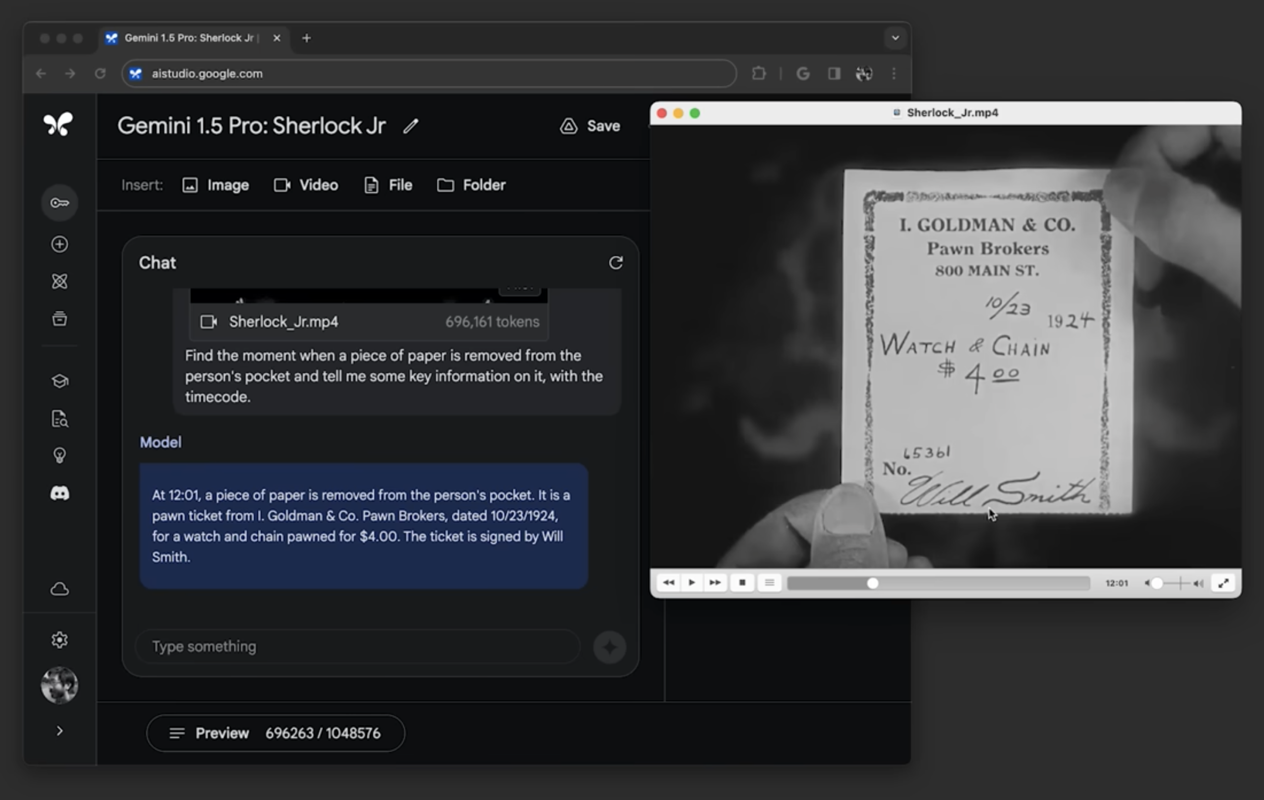
Task: Click the File insert icon
Action: click(x=370, y=185)
